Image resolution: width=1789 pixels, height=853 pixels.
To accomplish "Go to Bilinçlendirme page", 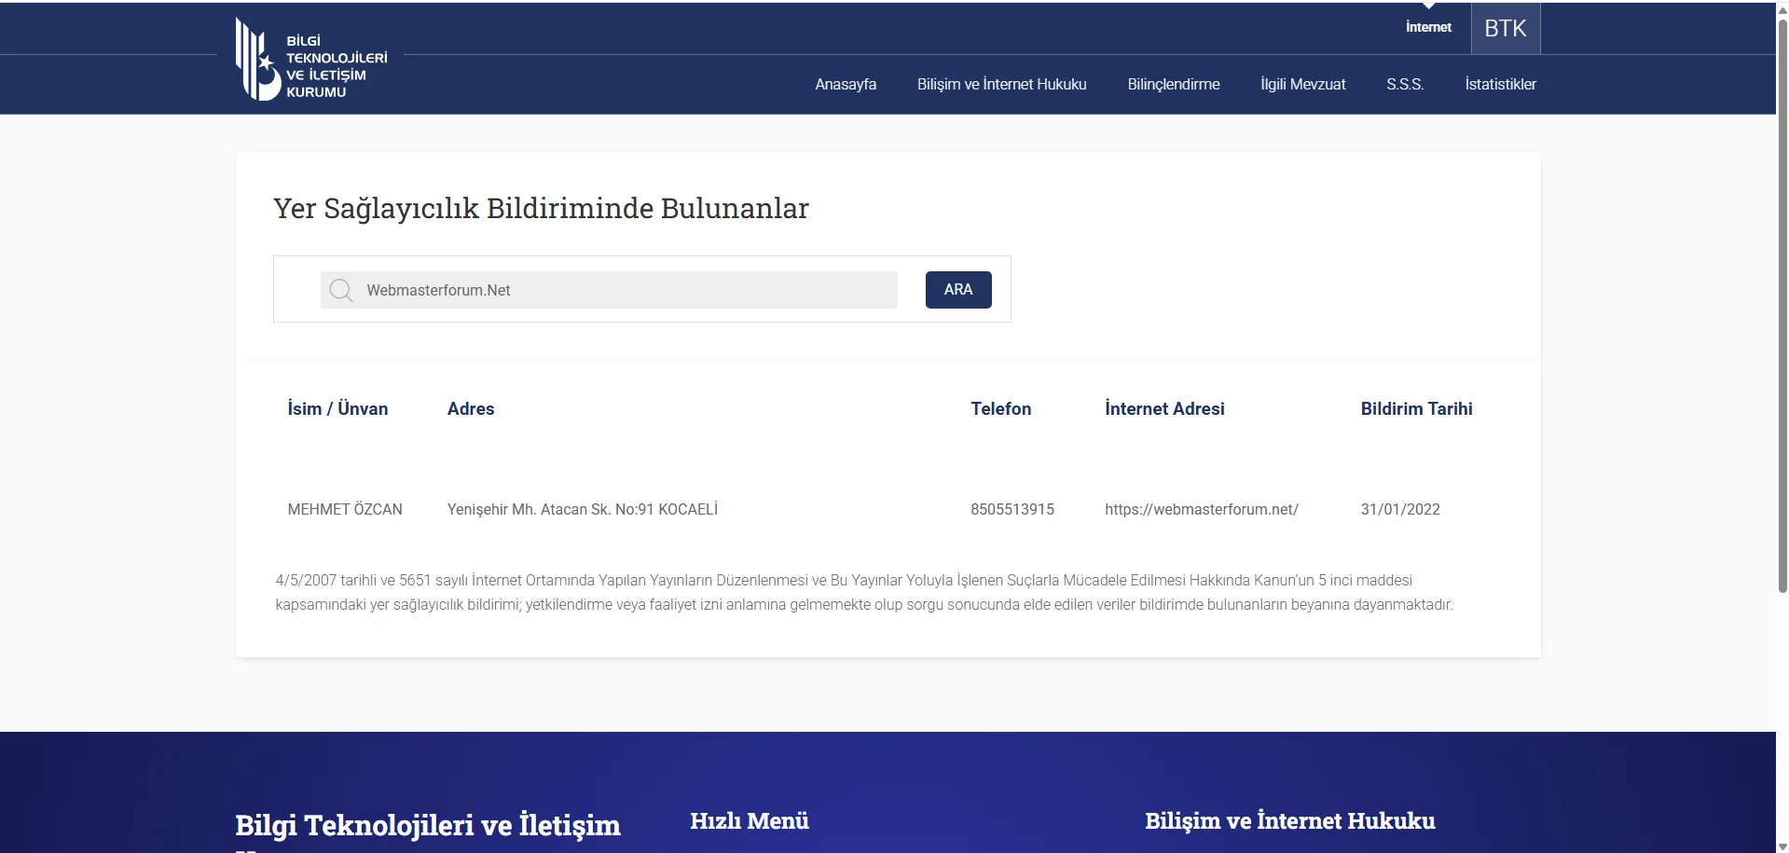I will coord(1173,84).
